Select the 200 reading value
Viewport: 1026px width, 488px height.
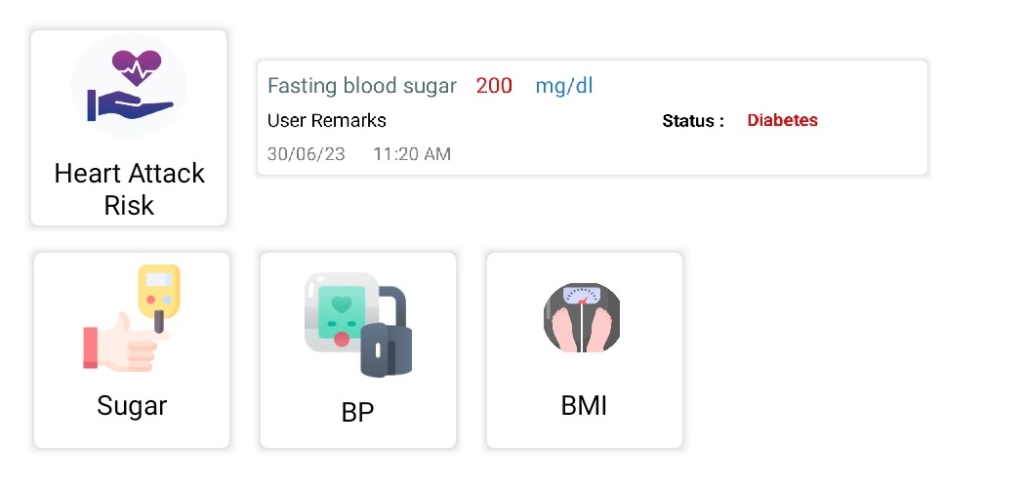(x=494, y=86)
